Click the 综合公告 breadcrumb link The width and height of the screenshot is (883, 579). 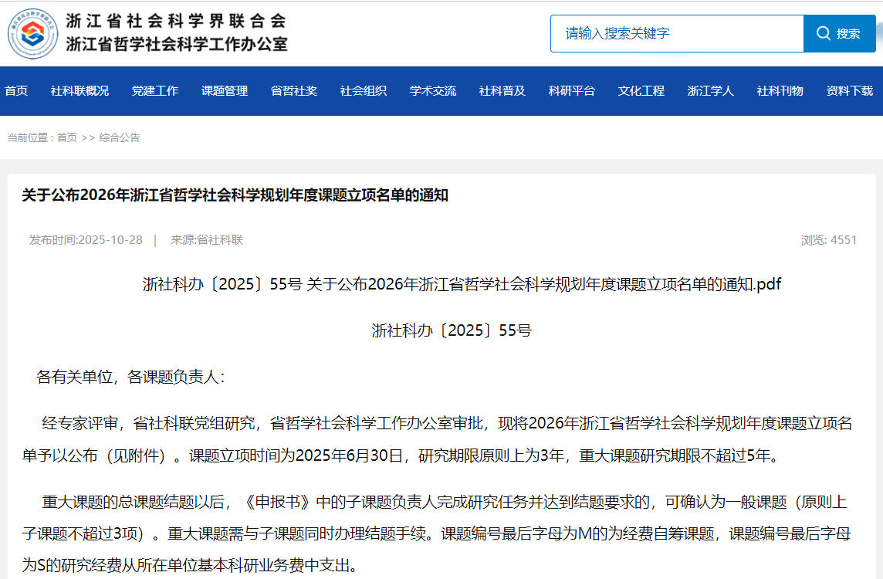click(120, 137)
